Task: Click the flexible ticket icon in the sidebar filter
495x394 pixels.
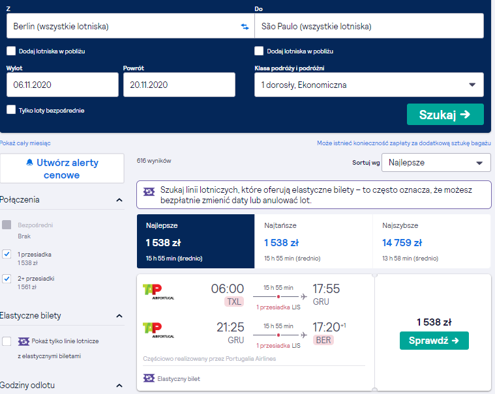Action: 23,341
